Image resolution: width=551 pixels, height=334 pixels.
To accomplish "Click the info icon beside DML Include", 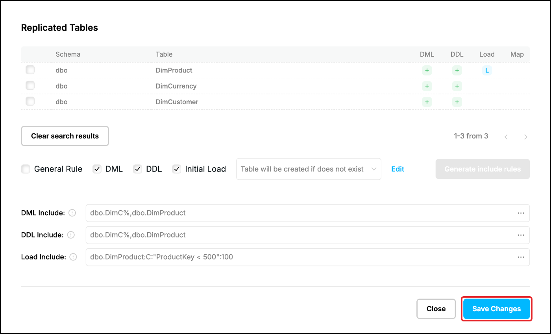I will [72, 213].
